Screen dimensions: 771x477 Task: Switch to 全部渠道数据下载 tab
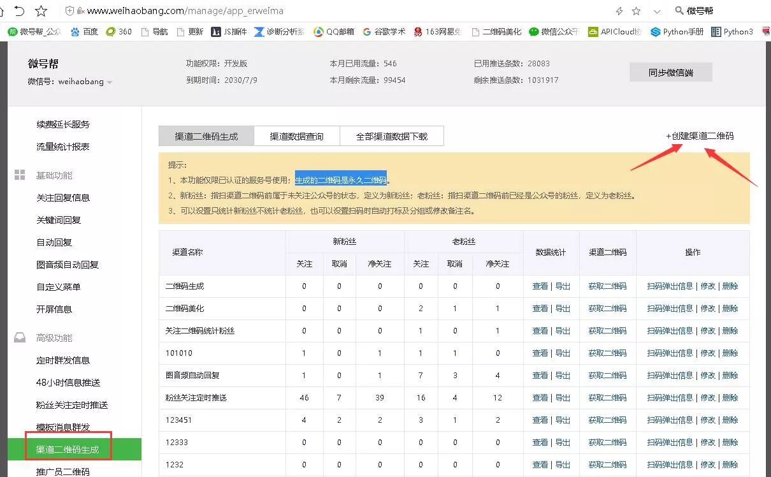[x=392, y=136]
